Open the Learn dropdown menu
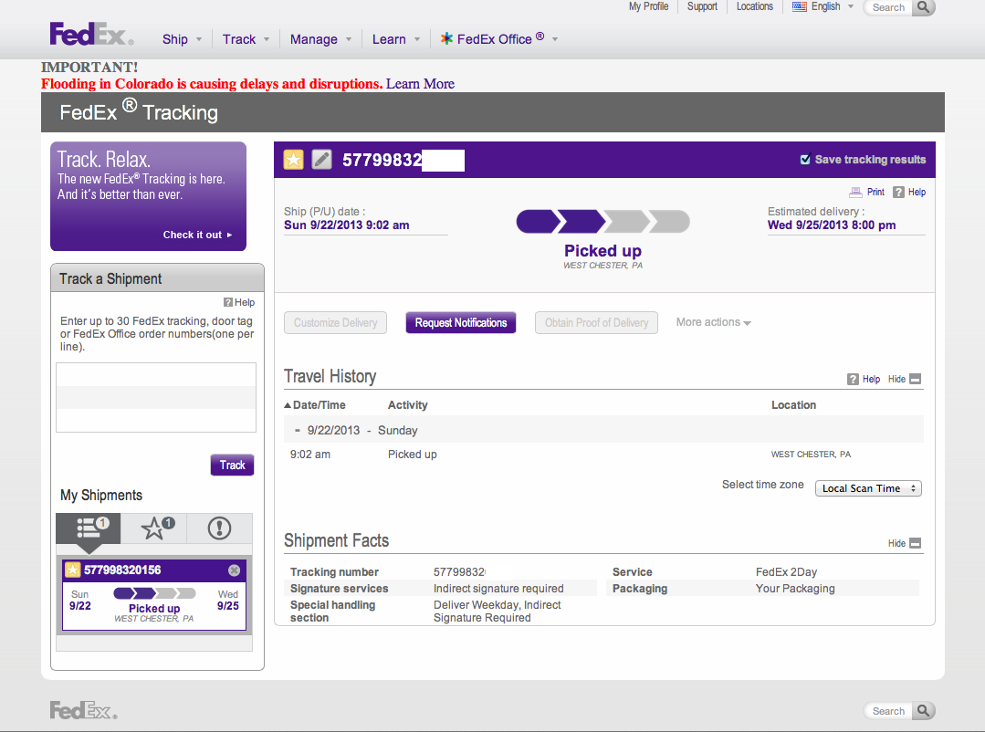985x732 pixels. pyautogui.click(x=396, y=39)
